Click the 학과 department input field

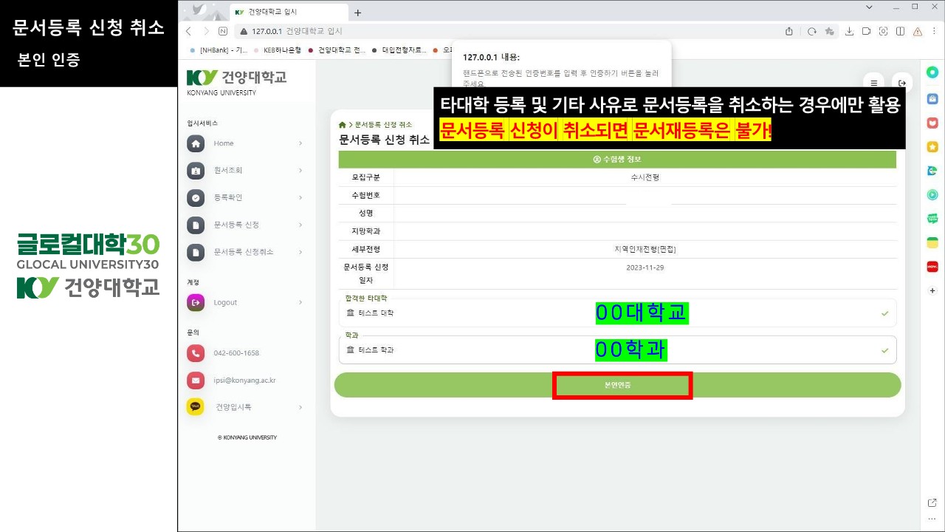[x=617, y=350]
